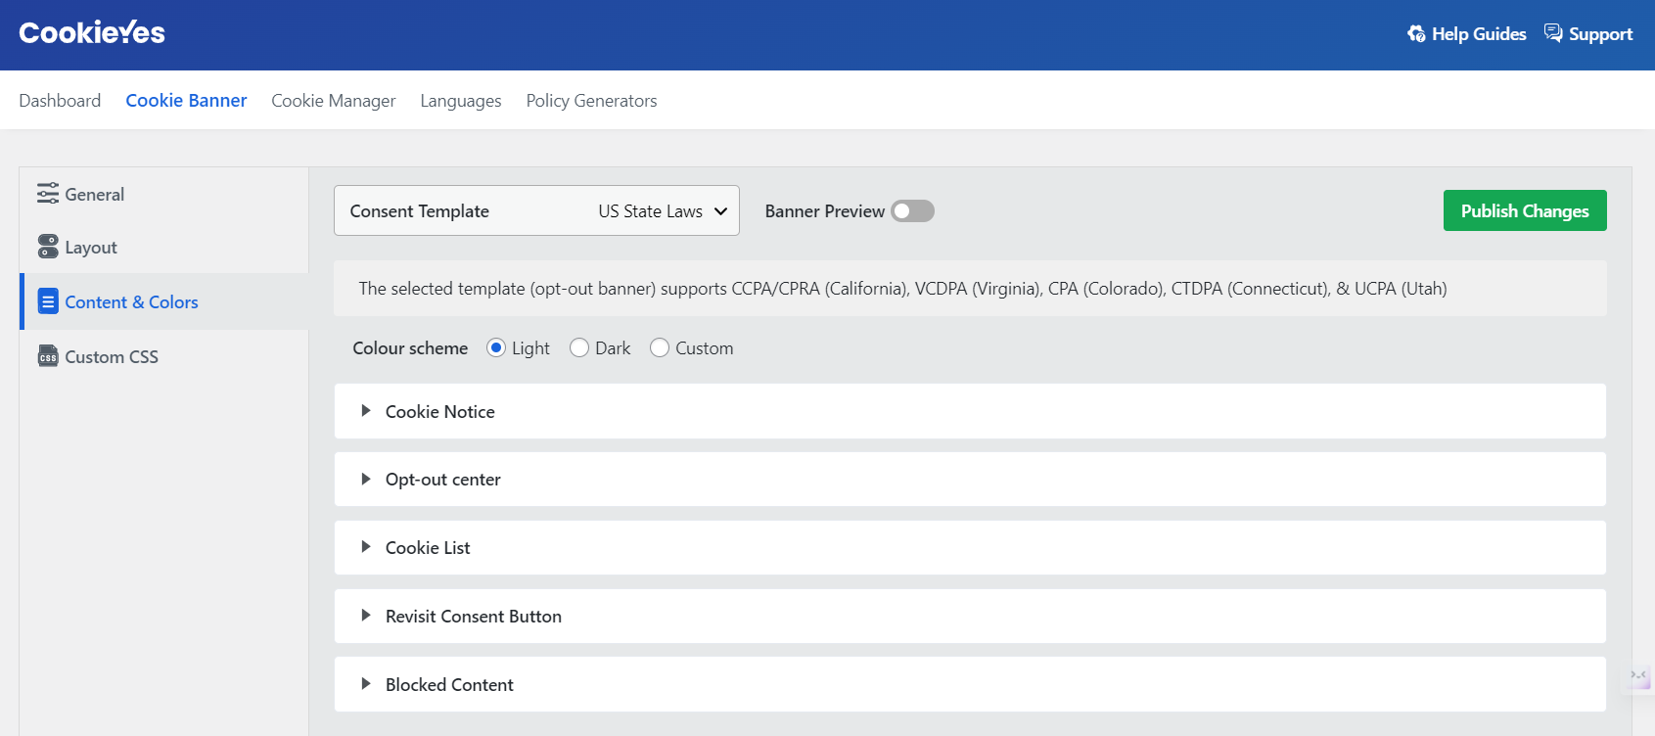
Task: Click the Custom CSS file icon
Action: [48, 356]
